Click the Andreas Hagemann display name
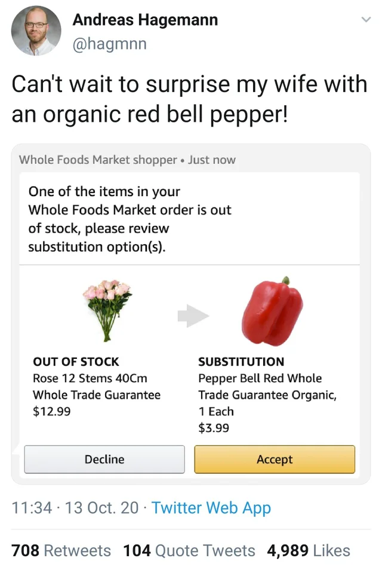This screenshot has width=382, height=570. (145, 20)
